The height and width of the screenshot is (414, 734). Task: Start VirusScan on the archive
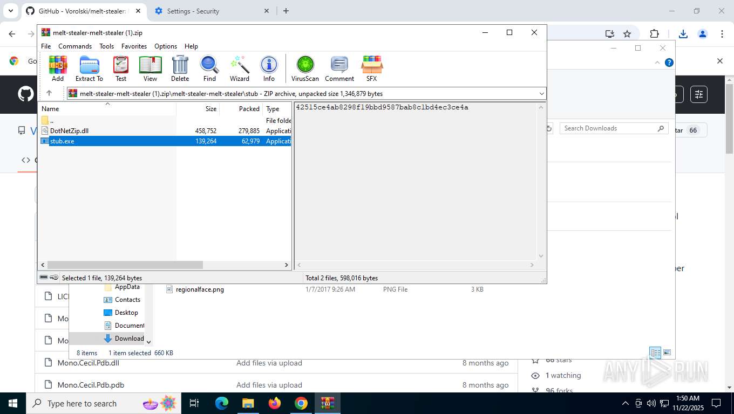click(x=305, y=68)
